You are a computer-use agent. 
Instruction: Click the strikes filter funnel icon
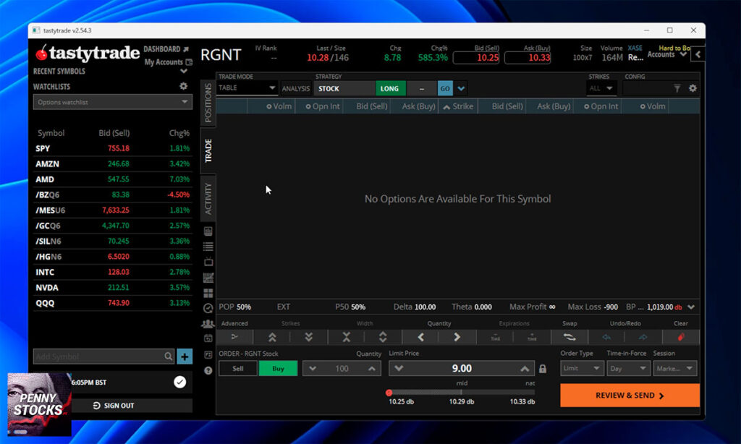[677, 88]
